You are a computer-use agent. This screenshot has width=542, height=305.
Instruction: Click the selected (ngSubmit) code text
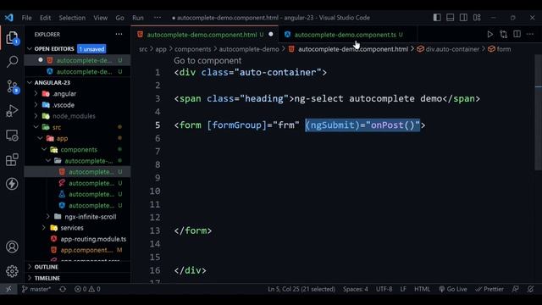(362, 125)
